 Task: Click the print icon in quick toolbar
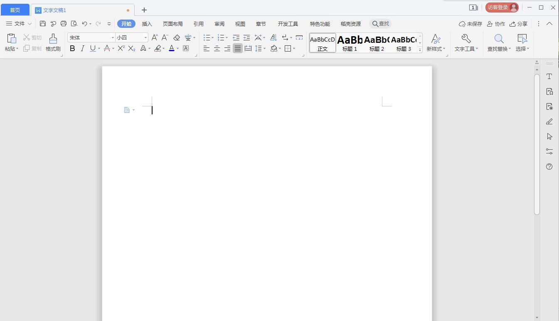coord(64,24)
